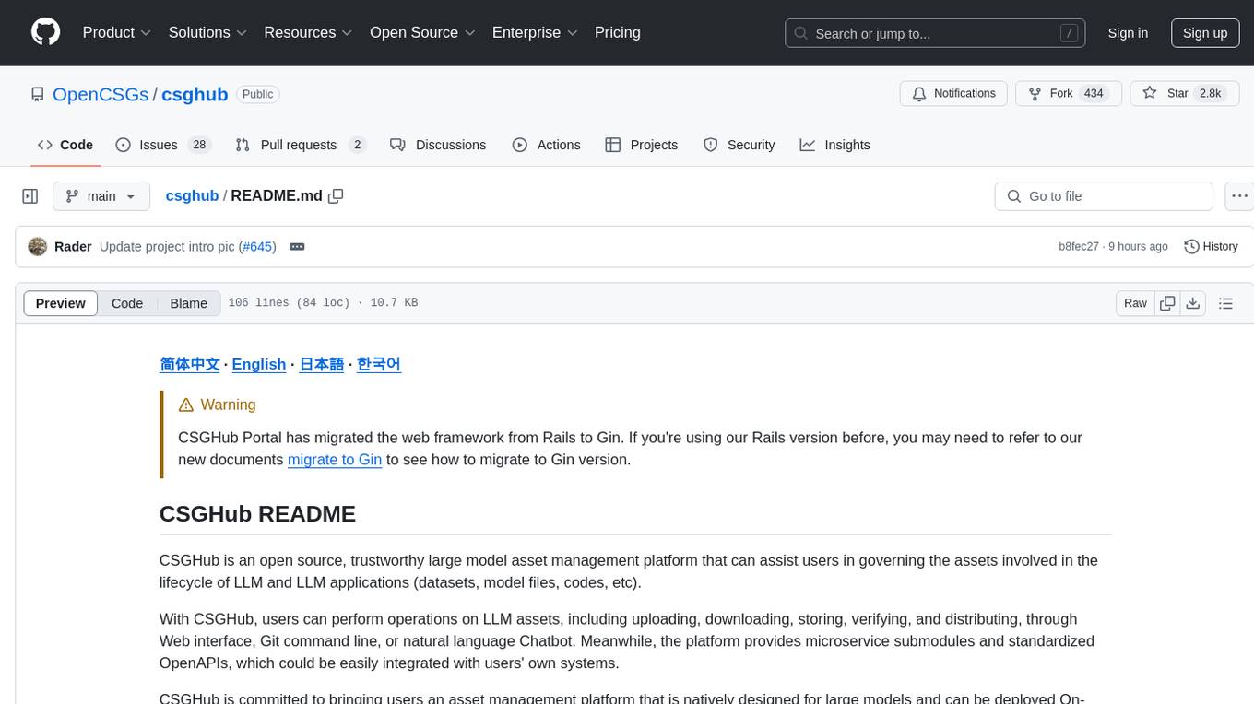
Task: Focus the Search or jump to field
Action: [935, 33]
